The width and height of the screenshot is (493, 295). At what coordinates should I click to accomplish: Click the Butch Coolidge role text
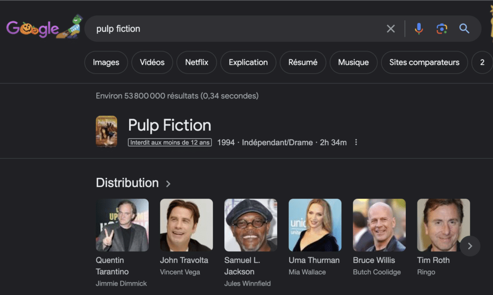[376, 272]
